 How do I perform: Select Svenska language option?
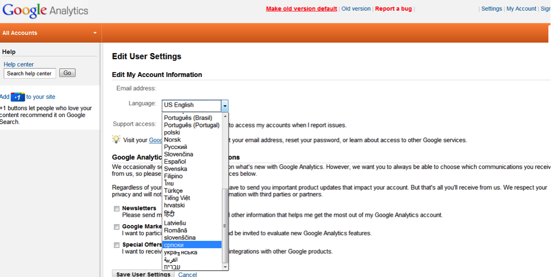click(192, 169)
